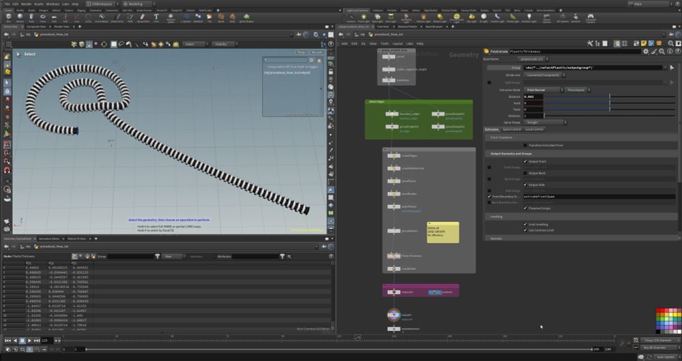Screen dimensions: 682x361
Task: Add an Environment Light from the shelf
Action: point(456,18)
